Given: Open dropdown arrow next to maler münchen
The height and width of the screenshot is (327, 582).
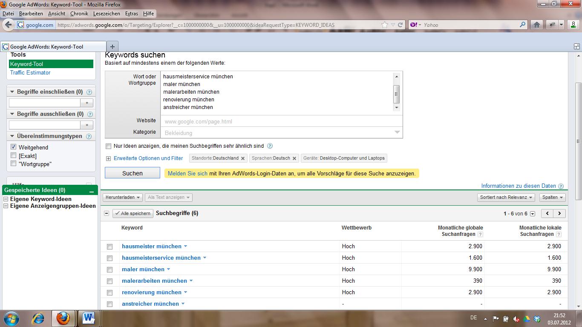Looking at the screenshot, I should (x=168, y=270).
